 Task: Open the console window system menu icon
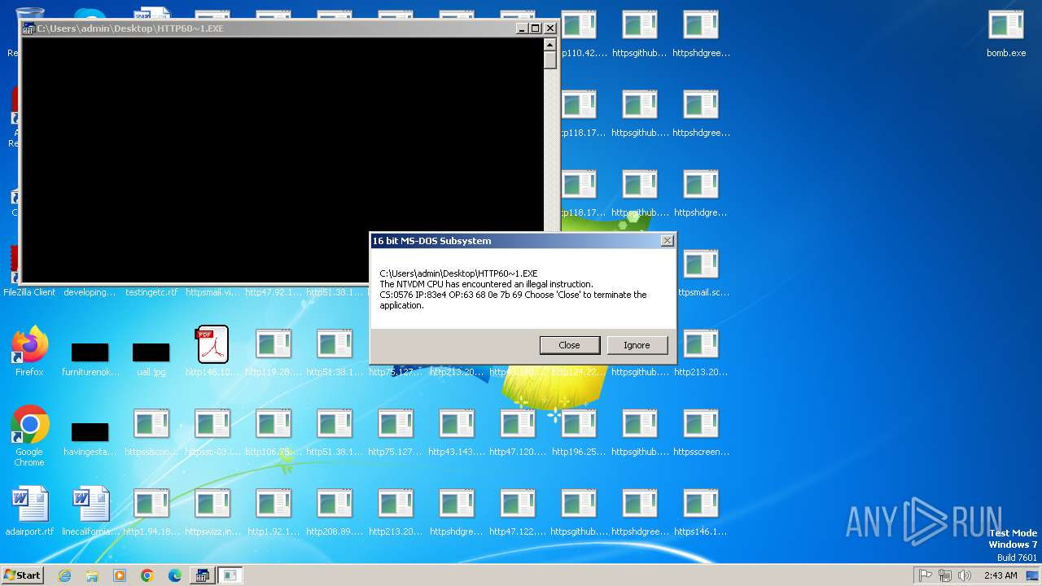coord(28,28)
